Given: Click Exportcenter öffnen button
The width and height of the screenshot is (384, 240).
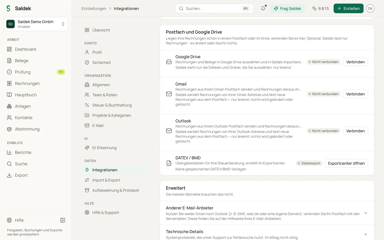Looking at the screenshot, I should [346, 163].
